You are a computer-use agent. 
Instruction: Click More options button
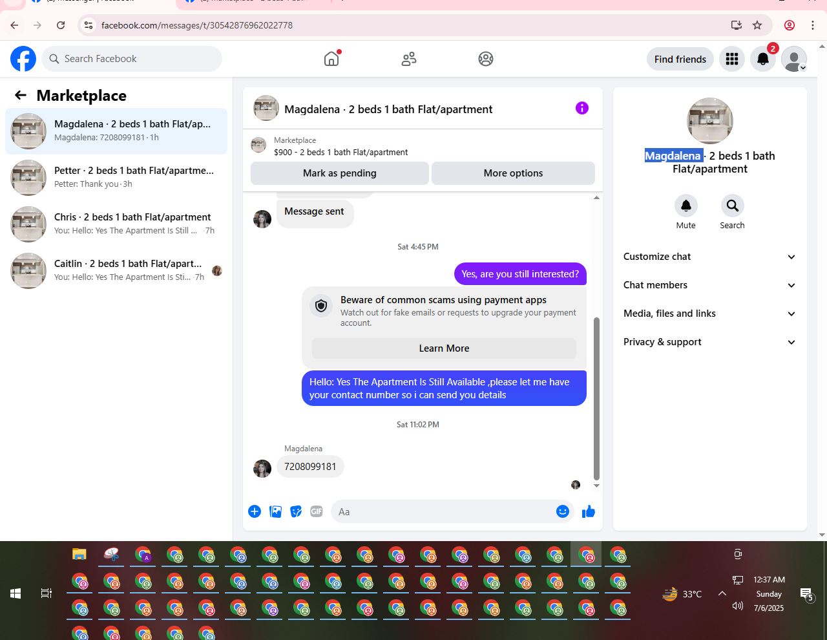pyautogui.click(x=513, y=173)
